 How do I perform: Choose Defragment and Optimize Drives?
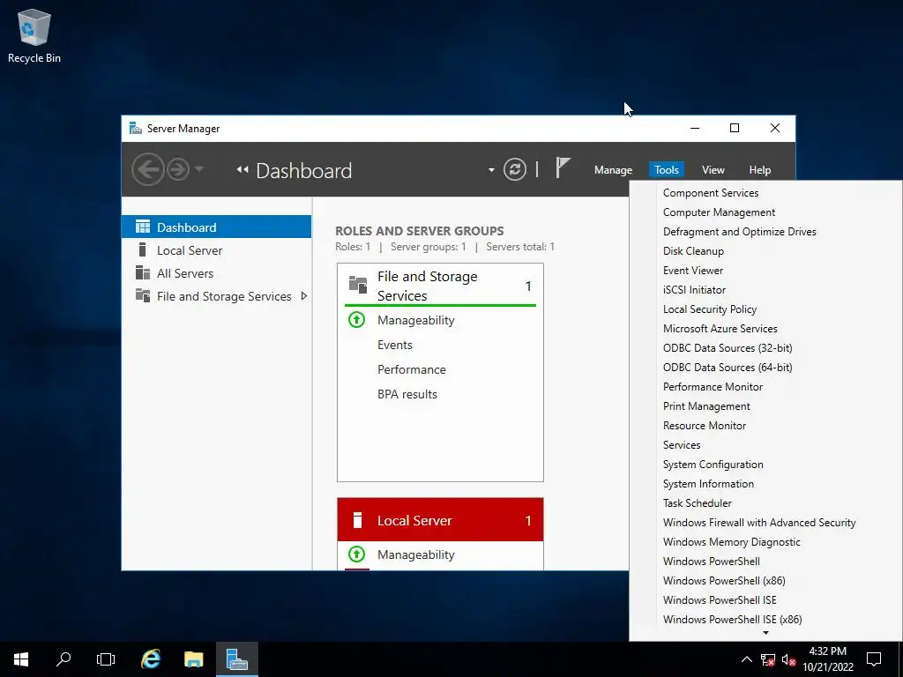[x=765, y=232]
